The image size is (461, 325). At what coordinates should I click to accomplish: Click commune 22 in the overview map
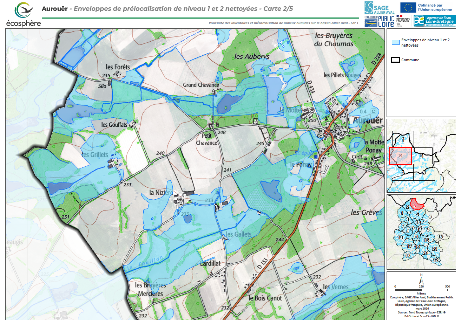click(x=435, y=260)
